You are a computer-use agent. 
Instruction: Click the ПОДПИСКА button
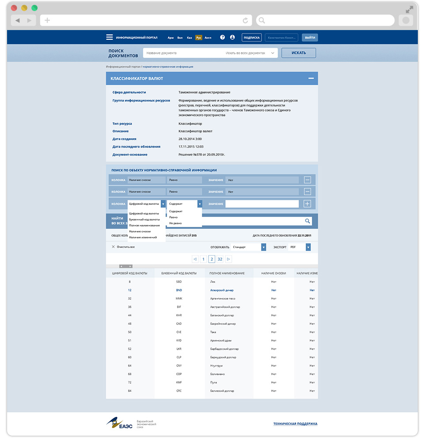point(252,38)
